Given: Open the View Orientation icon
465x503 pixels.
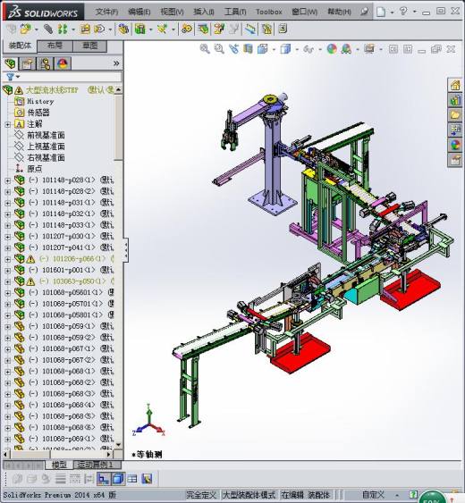Looking at the screenshot, I should pos(263,49).
